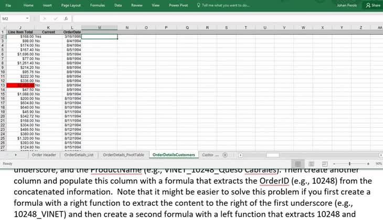Click the Share icon button
This screenshot has width=383, height=220.
click(x=373, y=5)
